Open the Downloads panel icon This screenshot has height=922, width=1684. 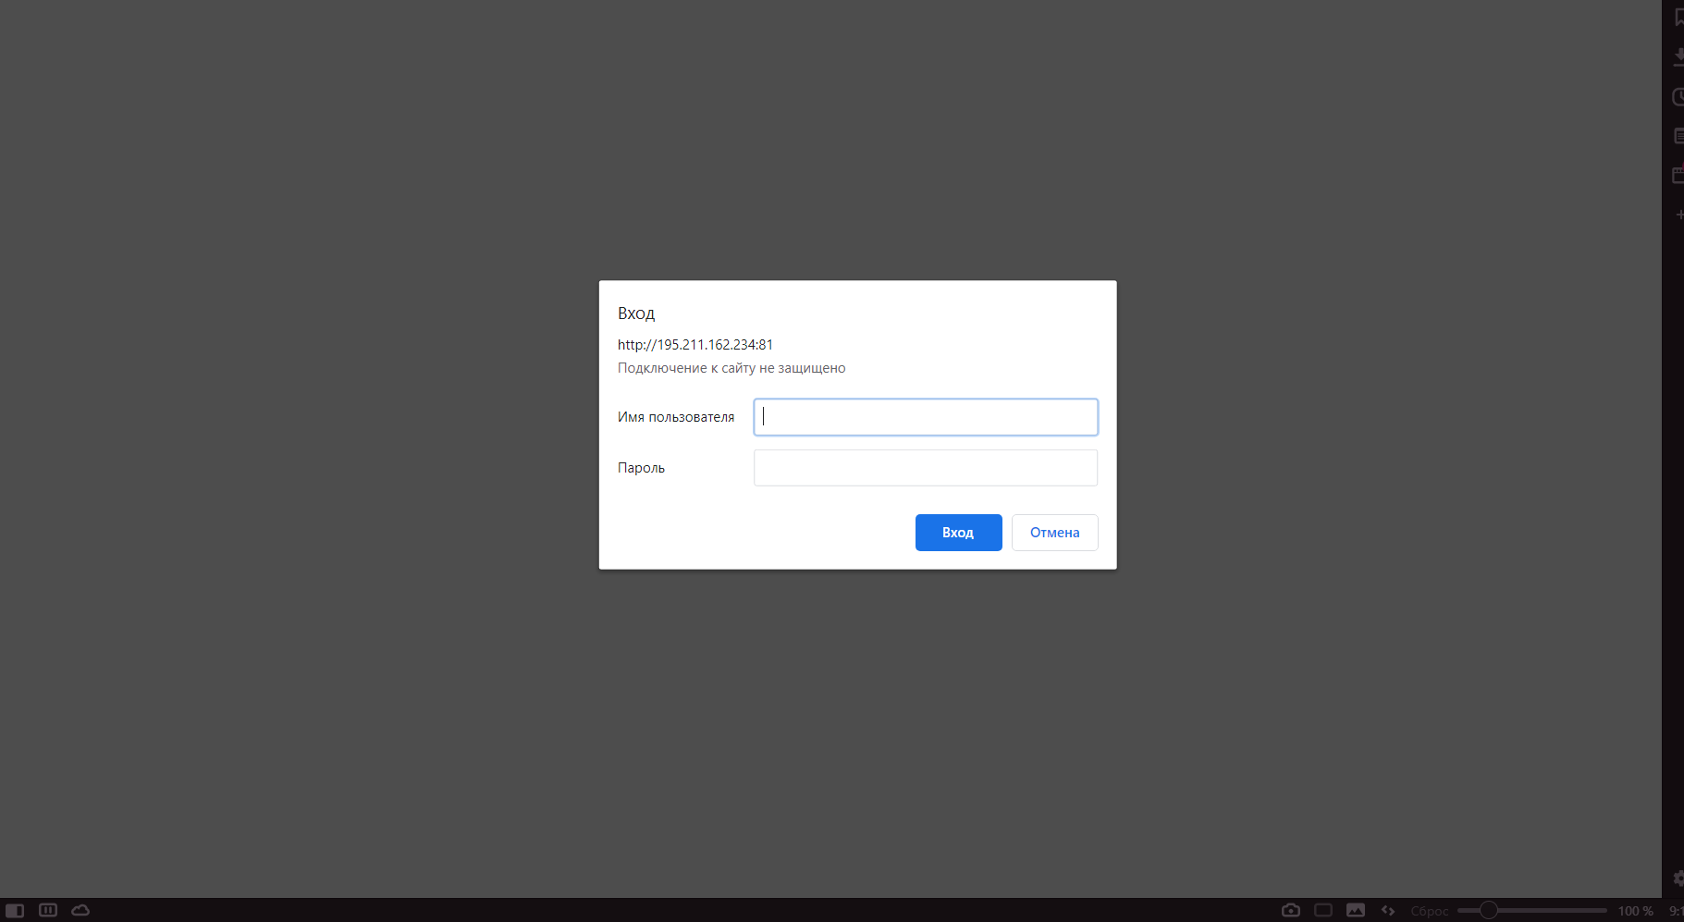point(1678,56)
